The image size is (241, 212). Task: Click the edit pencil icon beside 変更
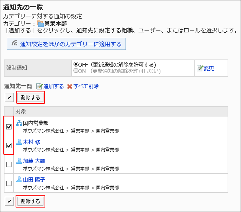coord(200,68)
